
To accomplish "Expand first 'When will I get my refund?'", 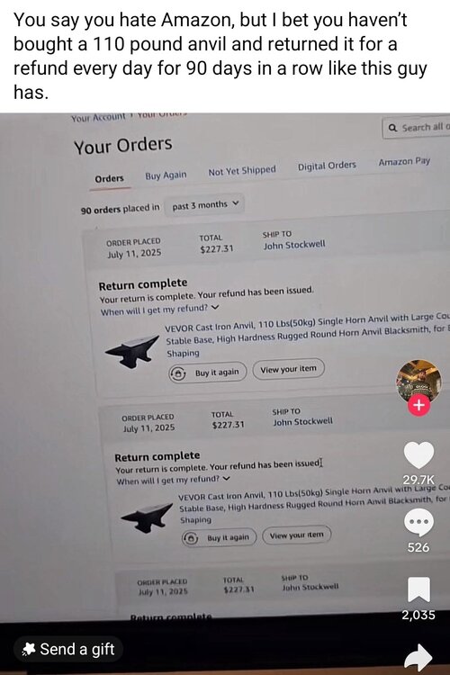I will click(160, 310).
